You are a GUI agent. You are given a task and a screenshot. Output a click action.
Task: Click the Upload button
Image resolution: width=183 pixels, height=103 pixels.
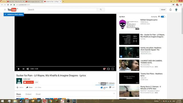coord(163,9)
